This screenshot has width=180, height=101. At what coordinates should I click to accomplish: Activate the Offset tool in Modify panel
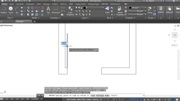click(x=42, y=15)
